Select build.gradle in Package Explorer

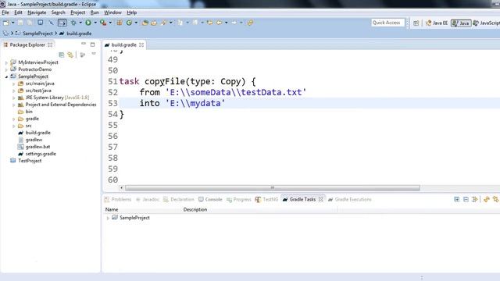click(37, 133)
